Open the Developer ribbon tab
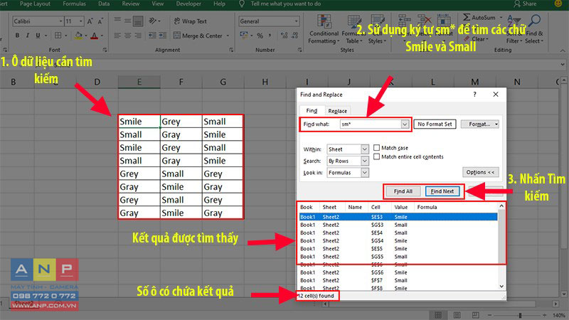This screenshot has width=569, height=320. tap(188, 4)
